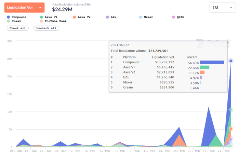Hide the Maker series via its label
This screenshot has width=238, height=155.
(149, 17)
